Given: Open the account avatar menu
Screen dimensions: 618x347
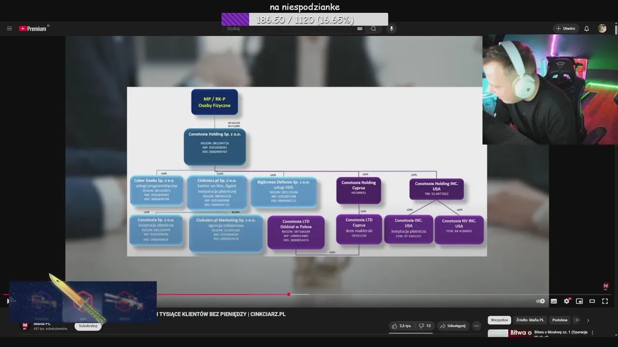Looking at the screenshot, I should (x=602, y=28).
